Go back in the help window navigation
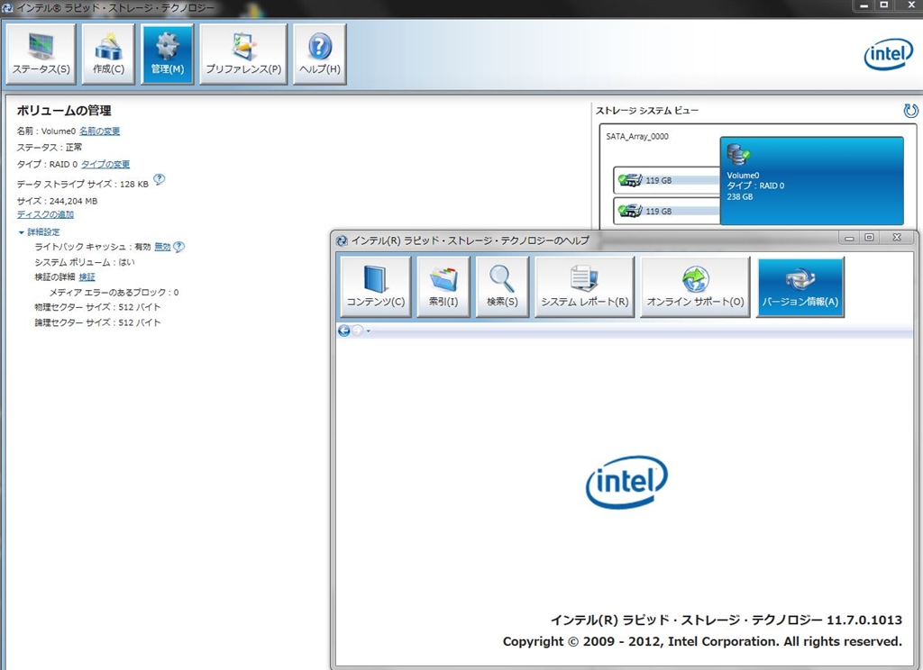The image size is (923, 670). pyautogui.click(x=344, y=330)
